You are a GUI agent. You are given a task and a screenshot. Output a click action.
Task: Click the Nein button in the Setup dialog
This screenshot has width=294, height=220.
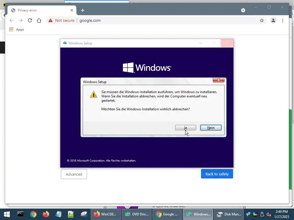[211, 127]
